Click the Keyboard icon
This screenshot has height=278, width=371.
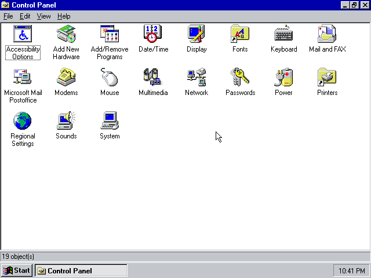click(x=283, y=34)
